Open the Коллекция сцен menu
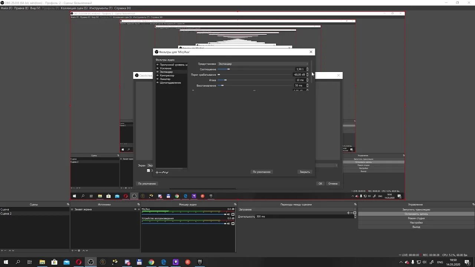The height and width of the screenshot is (267, 475). pyautogui.click(x=74, y=8)
